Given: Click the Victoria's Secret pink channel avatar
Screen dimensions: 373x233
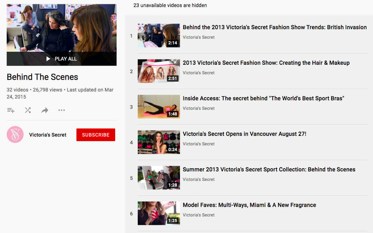Looking at the screenshot, I should (15, 134).
